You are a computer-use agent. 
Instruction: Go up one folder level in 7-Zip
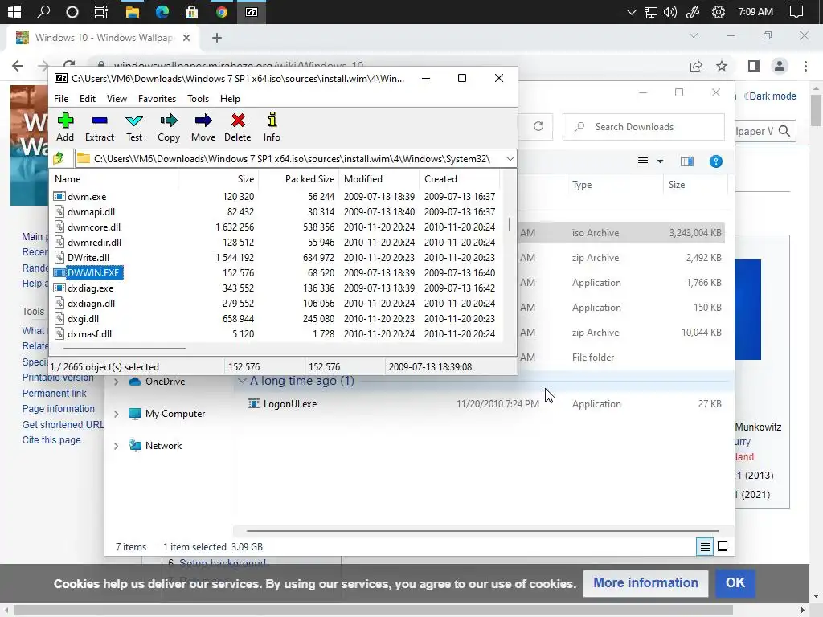tap(59, 158)
